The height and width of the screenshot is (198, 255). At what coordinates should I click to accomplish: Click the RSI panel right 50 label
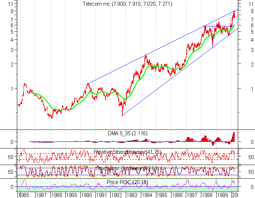tap(251, 157)
